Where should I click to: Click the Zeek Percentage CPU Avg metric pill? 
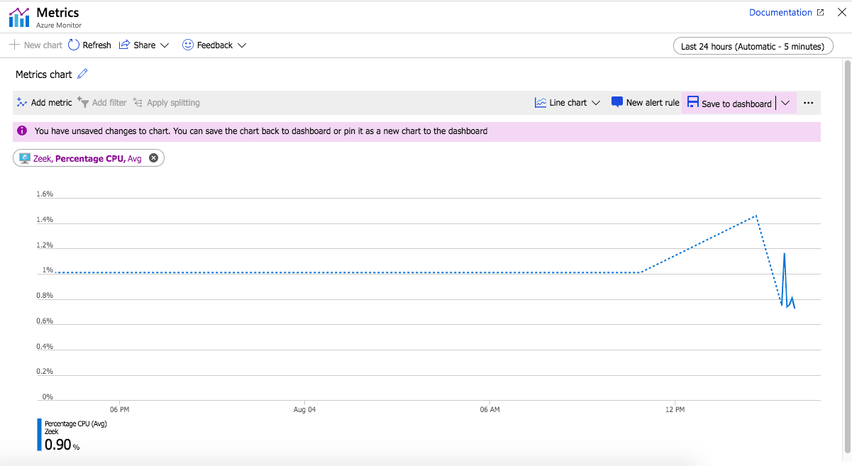(89, 158)
